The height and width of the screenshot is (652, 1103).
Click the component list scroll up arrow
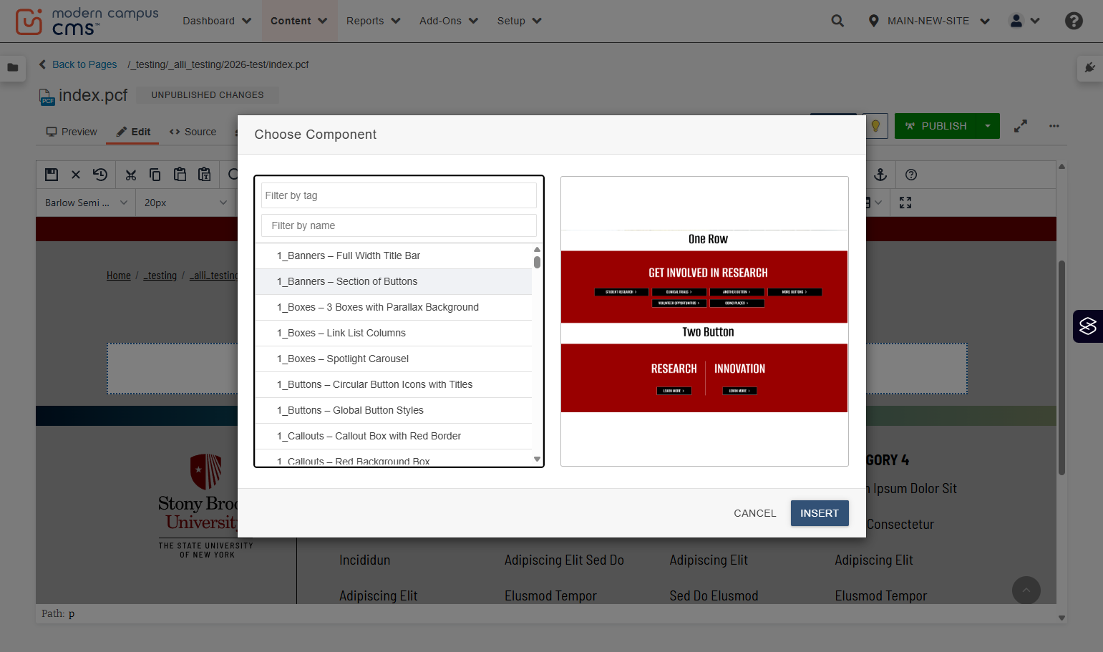click(x=537, y=249)
